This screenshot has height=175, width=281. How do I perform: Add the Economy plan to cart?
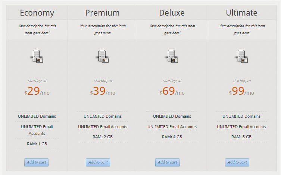tap(36, 162)
